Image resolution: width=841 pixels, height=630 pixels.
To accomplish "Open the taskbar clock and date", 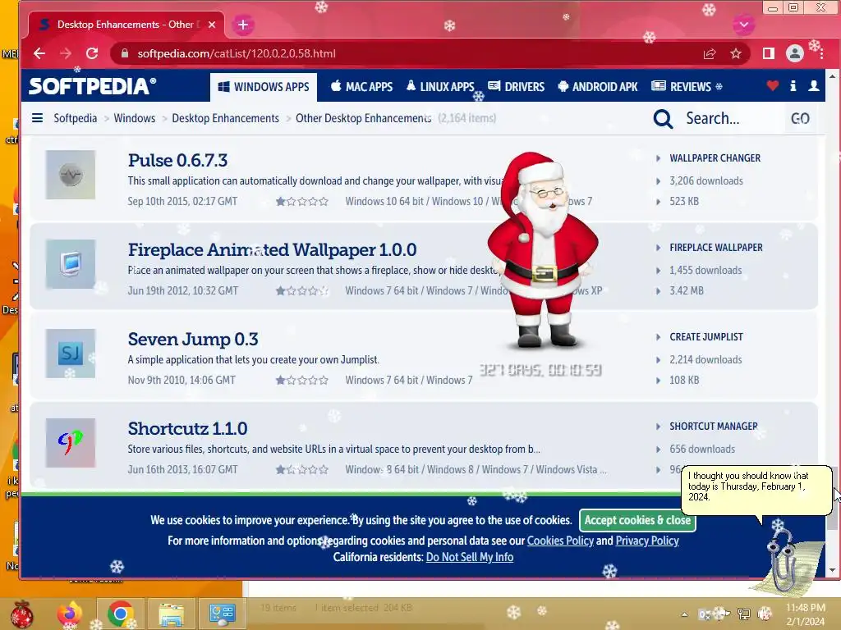I will point(806,614).
